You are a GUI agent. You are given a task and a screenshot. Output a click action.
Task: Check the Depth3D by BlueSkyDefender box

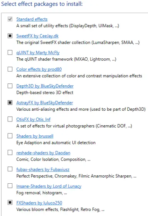click(10, 86)
